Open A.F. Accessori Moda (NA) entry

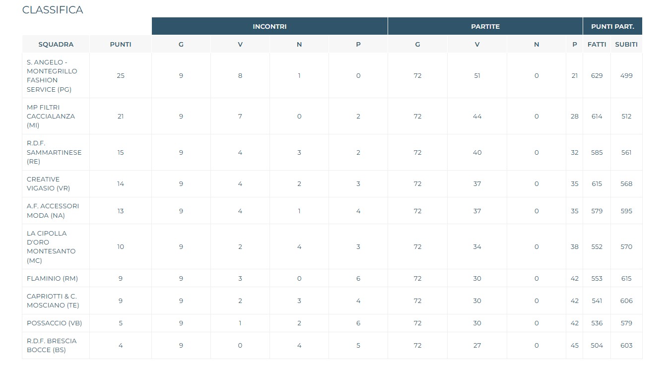pyautogui.click(x=53, y=211)
